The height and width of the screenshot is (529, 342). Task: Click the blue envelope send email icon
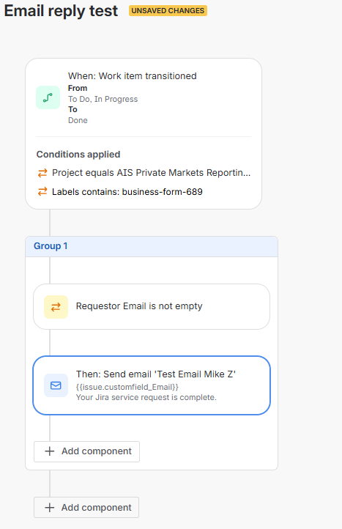pyautogui.click(x=56, y=385)
